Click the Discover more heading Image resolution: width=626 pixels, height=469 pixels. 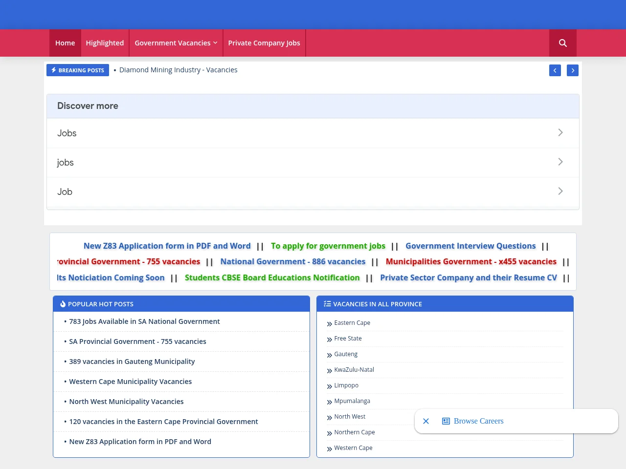coord(88,106)
